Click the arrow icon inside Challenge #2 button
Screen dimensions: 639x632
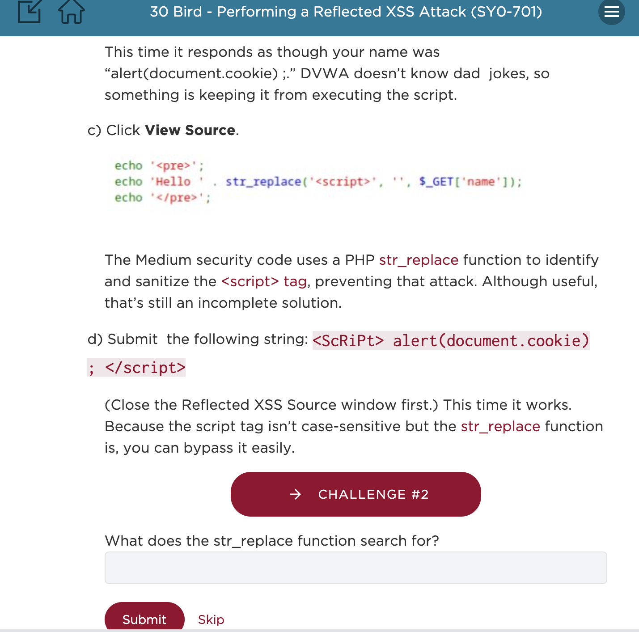[x=296, y=494]
